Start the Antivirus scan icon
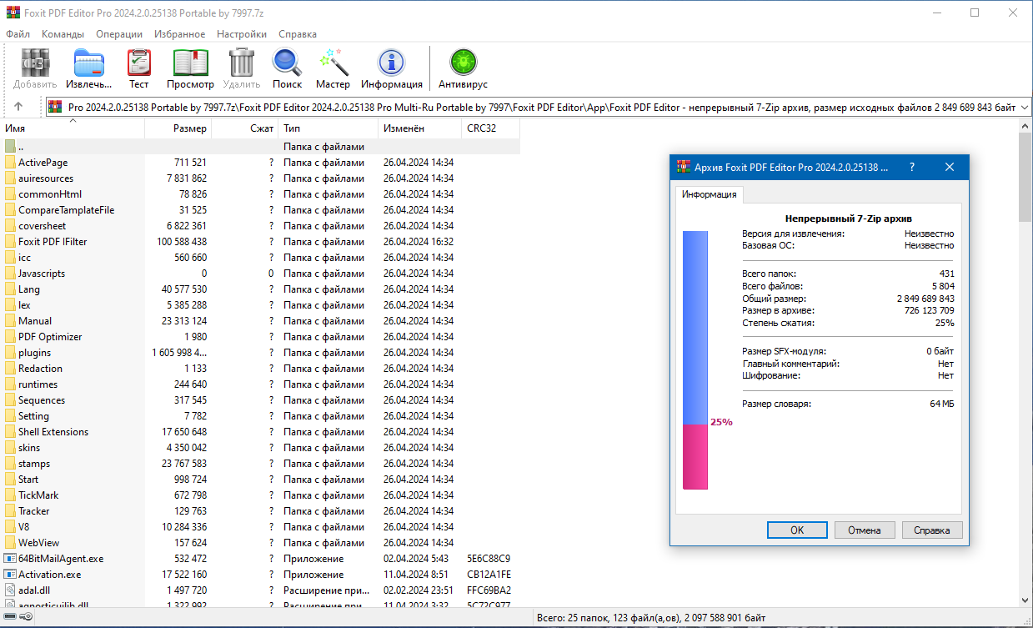Screen dimensions: 1033x628 coord(463,68)
